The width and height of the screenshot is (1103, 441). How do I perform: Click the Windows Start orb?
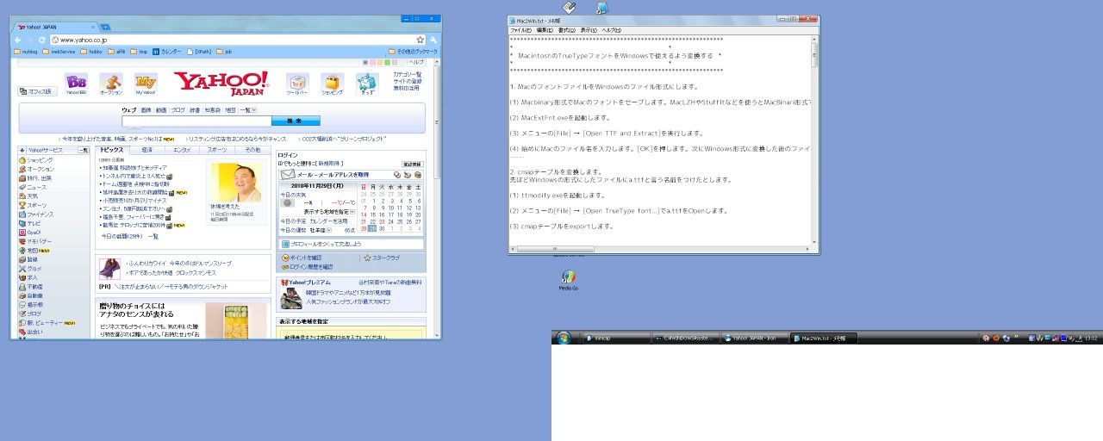point(564,339)
